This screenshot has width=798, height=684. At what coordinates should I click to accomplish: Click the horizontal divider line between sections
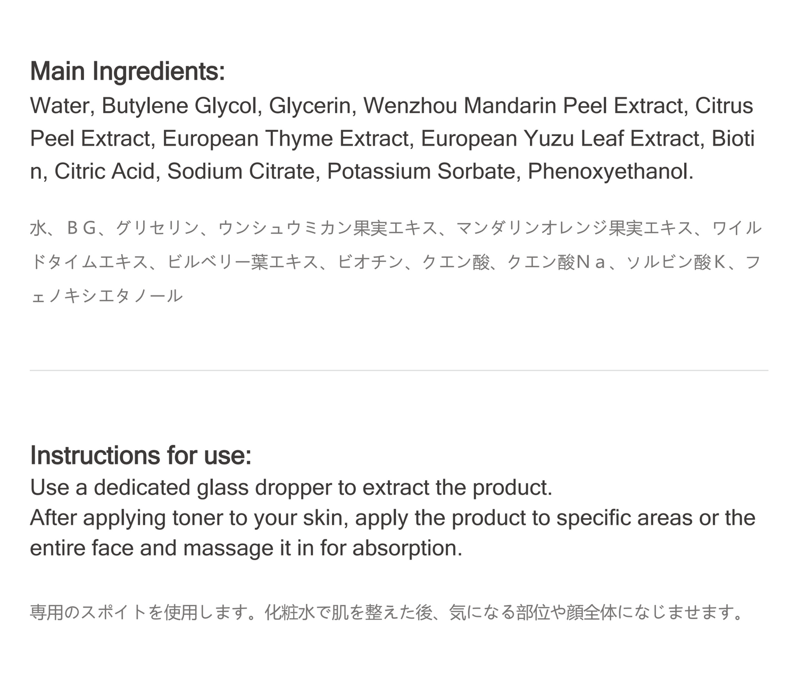pos(399,370)
